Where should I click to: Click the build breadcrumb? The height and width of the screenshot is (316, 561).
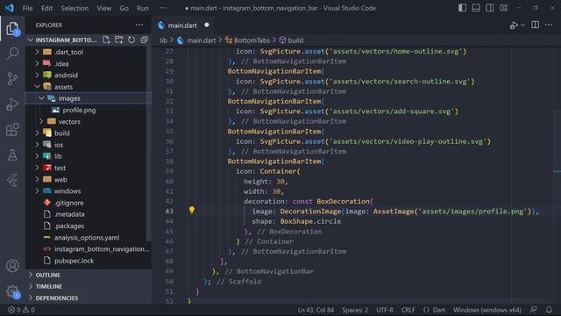coord(291,40)
